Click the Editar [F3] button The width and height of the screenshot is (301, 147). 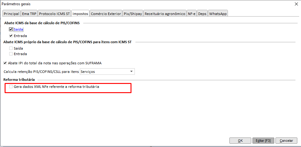pos(263,141)
